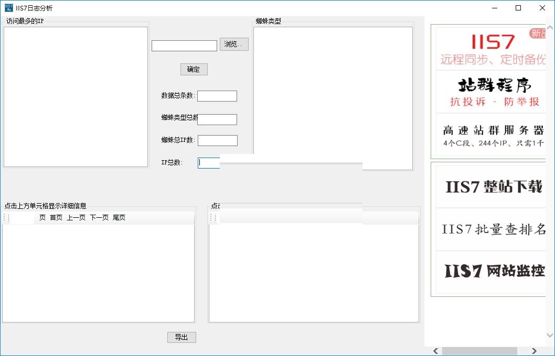Screen dimensions: 555x356
Task: Open the IIS7 远程同步 定时备份 ad banner
Action: point(490,49)
